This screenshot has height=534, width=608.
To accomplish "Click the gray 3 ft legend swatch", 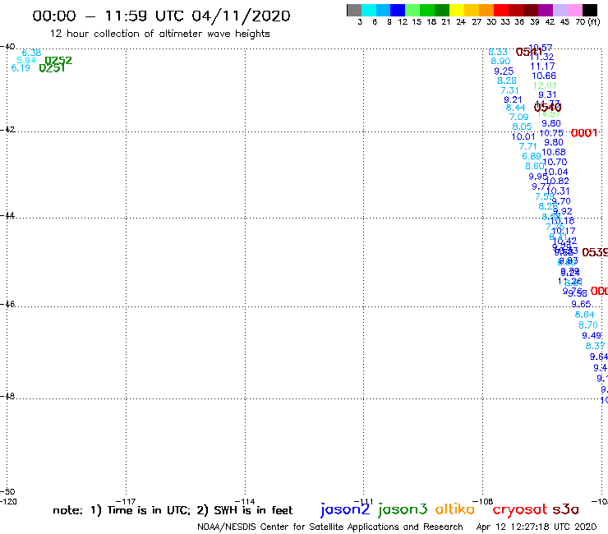I will pos(354,10).
